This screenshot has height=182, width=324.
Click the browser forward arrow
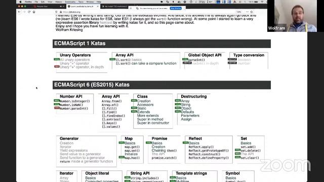click(24, 12)
